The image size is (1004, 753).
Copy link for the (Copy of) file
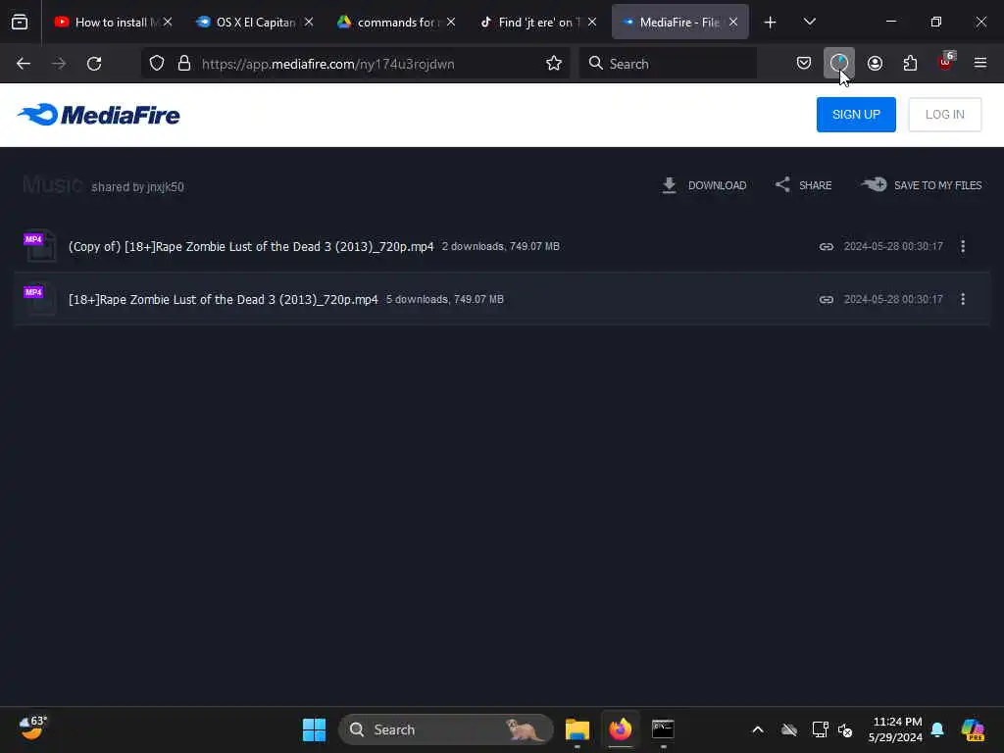coord(826,246)
